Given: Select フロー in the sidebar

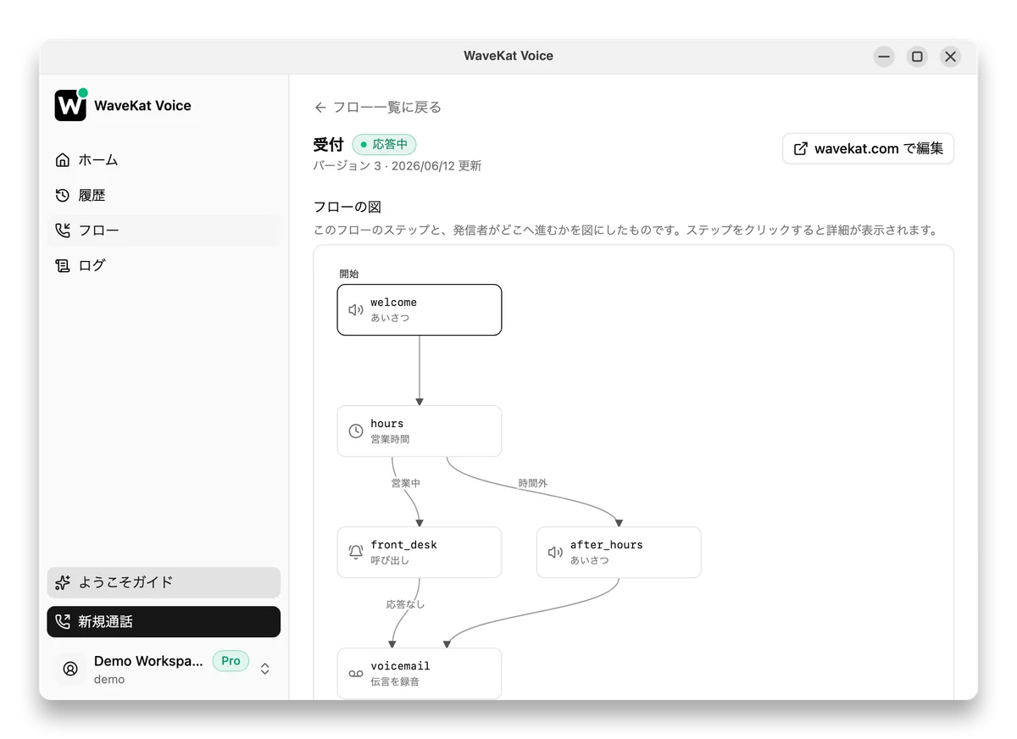Looking at the screenshot, I should (x=164, y=231).
